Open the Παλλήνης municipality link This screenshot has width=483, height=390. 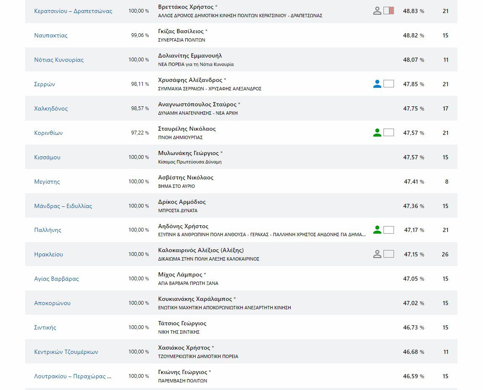tap(48, 230)
